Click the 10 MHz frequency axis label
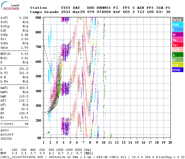185x159 pixels. 104,143
